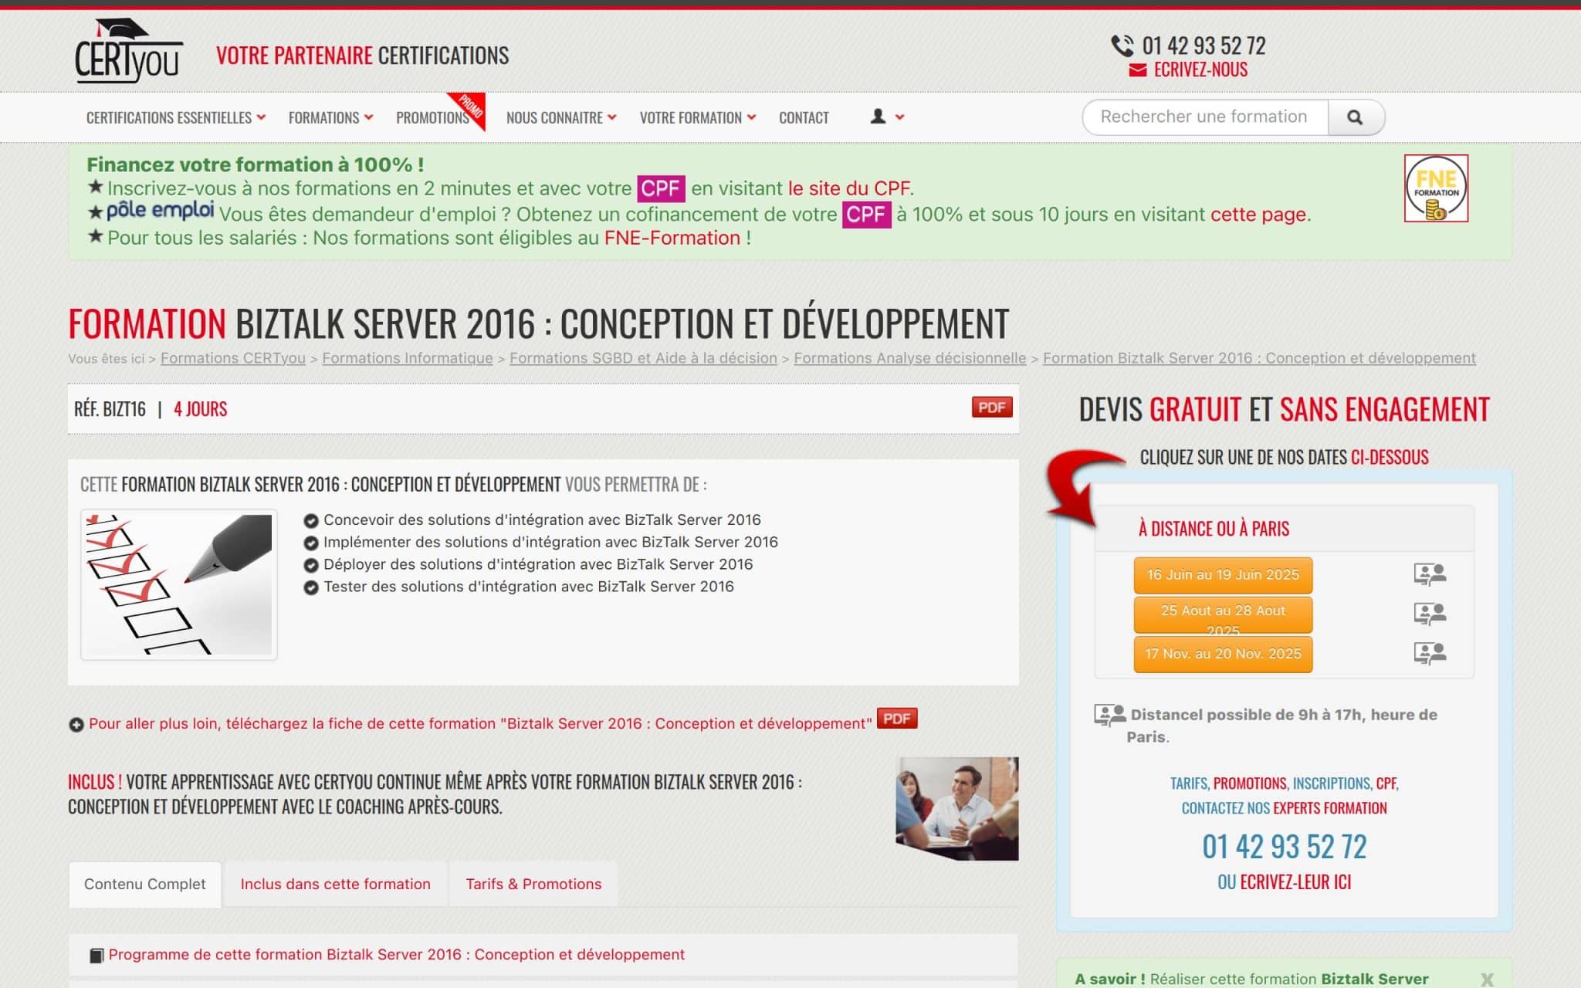Click the TARIFS link in sidebar
Image resolution: width=1581 pixels, height=988 pixels.
(x=1189, y=783)
